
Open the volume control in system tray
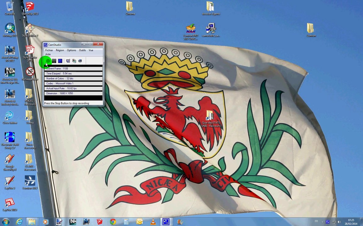point(339,222)
